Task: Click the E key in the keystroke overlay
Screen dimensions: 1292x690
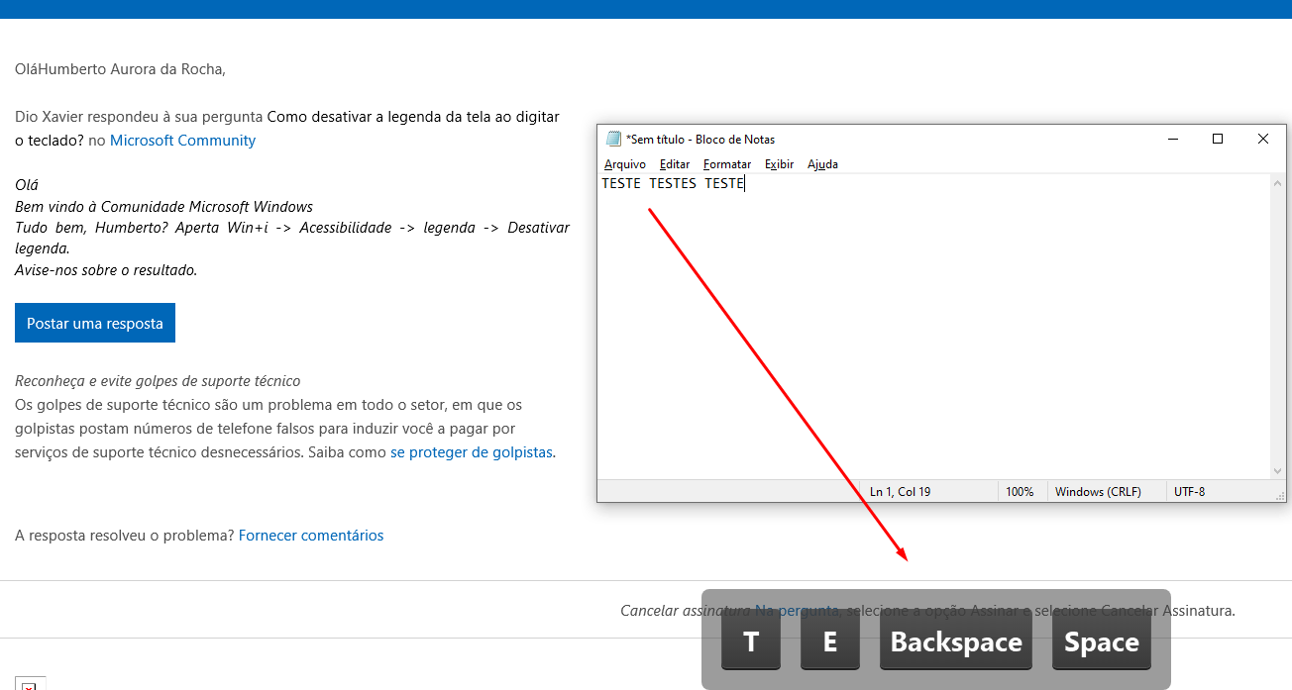Action: point(830,641)
